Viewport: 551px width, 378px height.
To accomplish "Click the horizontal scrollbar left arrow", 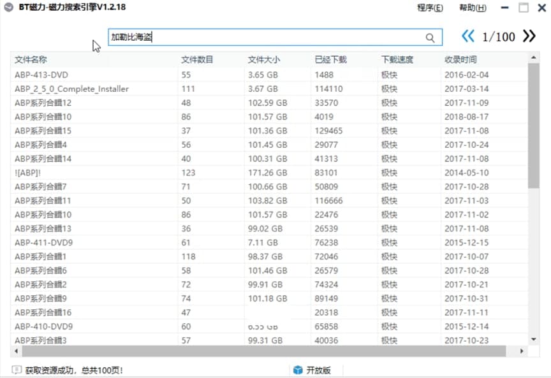I will pos(17,351).
